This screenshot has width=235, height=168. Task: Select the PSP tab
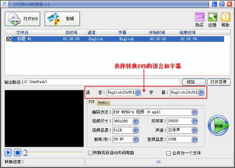click(92, 102)
